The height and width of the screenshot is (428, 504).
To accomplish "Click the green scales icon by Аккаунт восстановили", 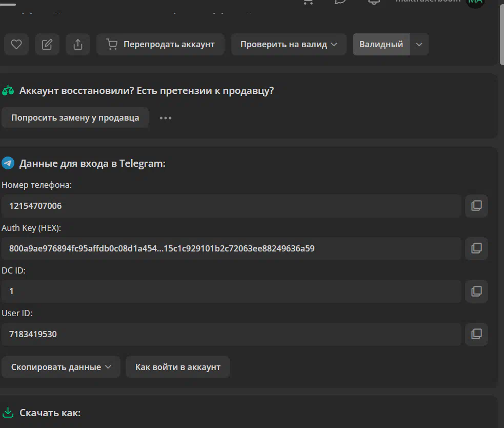I will (x=8, y=91).
